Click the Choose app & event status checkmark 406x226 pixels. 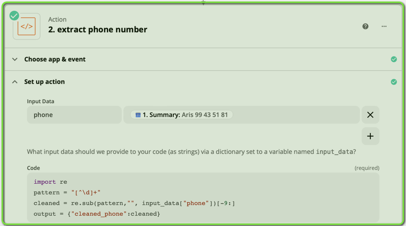coord(394,59)
